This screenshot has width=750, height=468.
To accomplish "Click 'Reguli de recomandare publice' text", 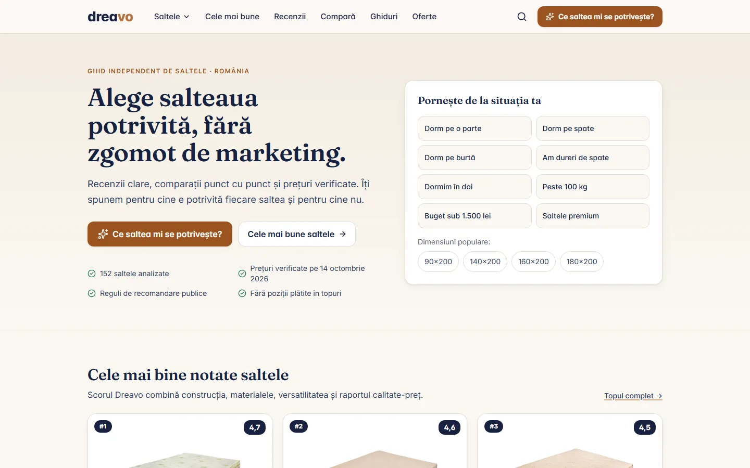I will [x=153, y=293].
